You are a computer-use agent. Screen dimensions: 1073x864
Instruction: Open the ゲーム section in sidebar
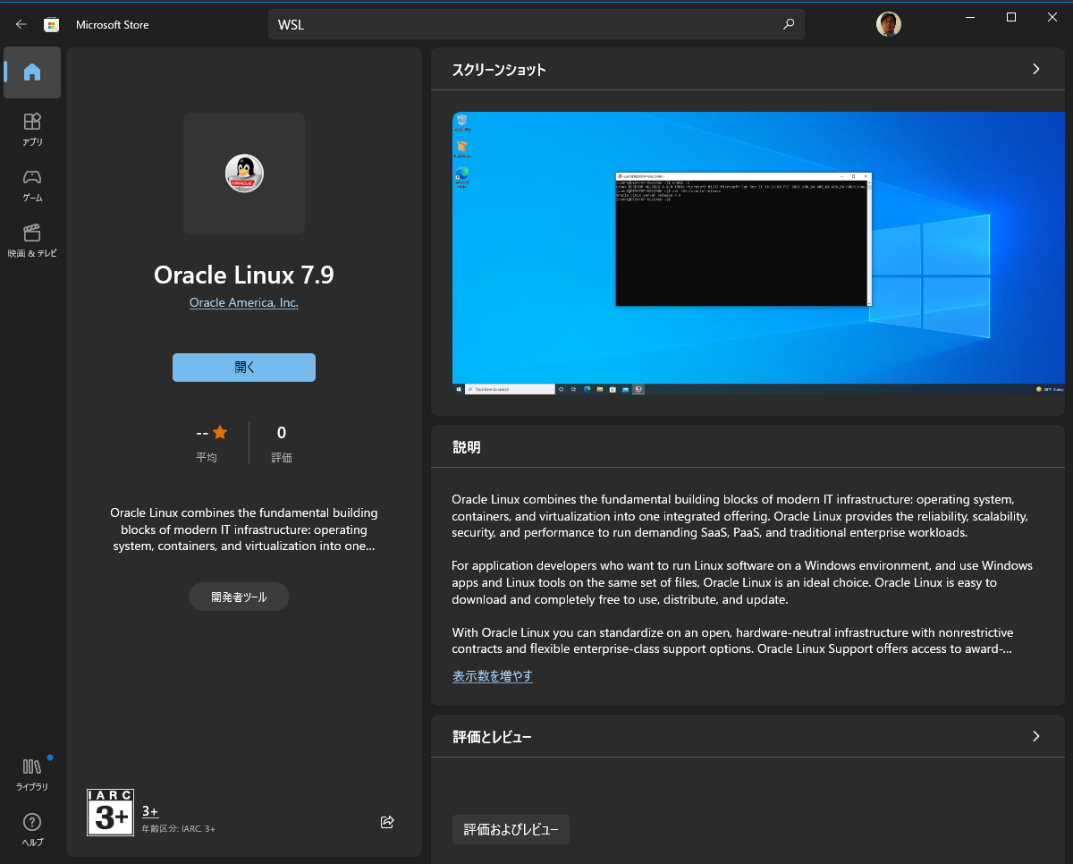point(32,184)
